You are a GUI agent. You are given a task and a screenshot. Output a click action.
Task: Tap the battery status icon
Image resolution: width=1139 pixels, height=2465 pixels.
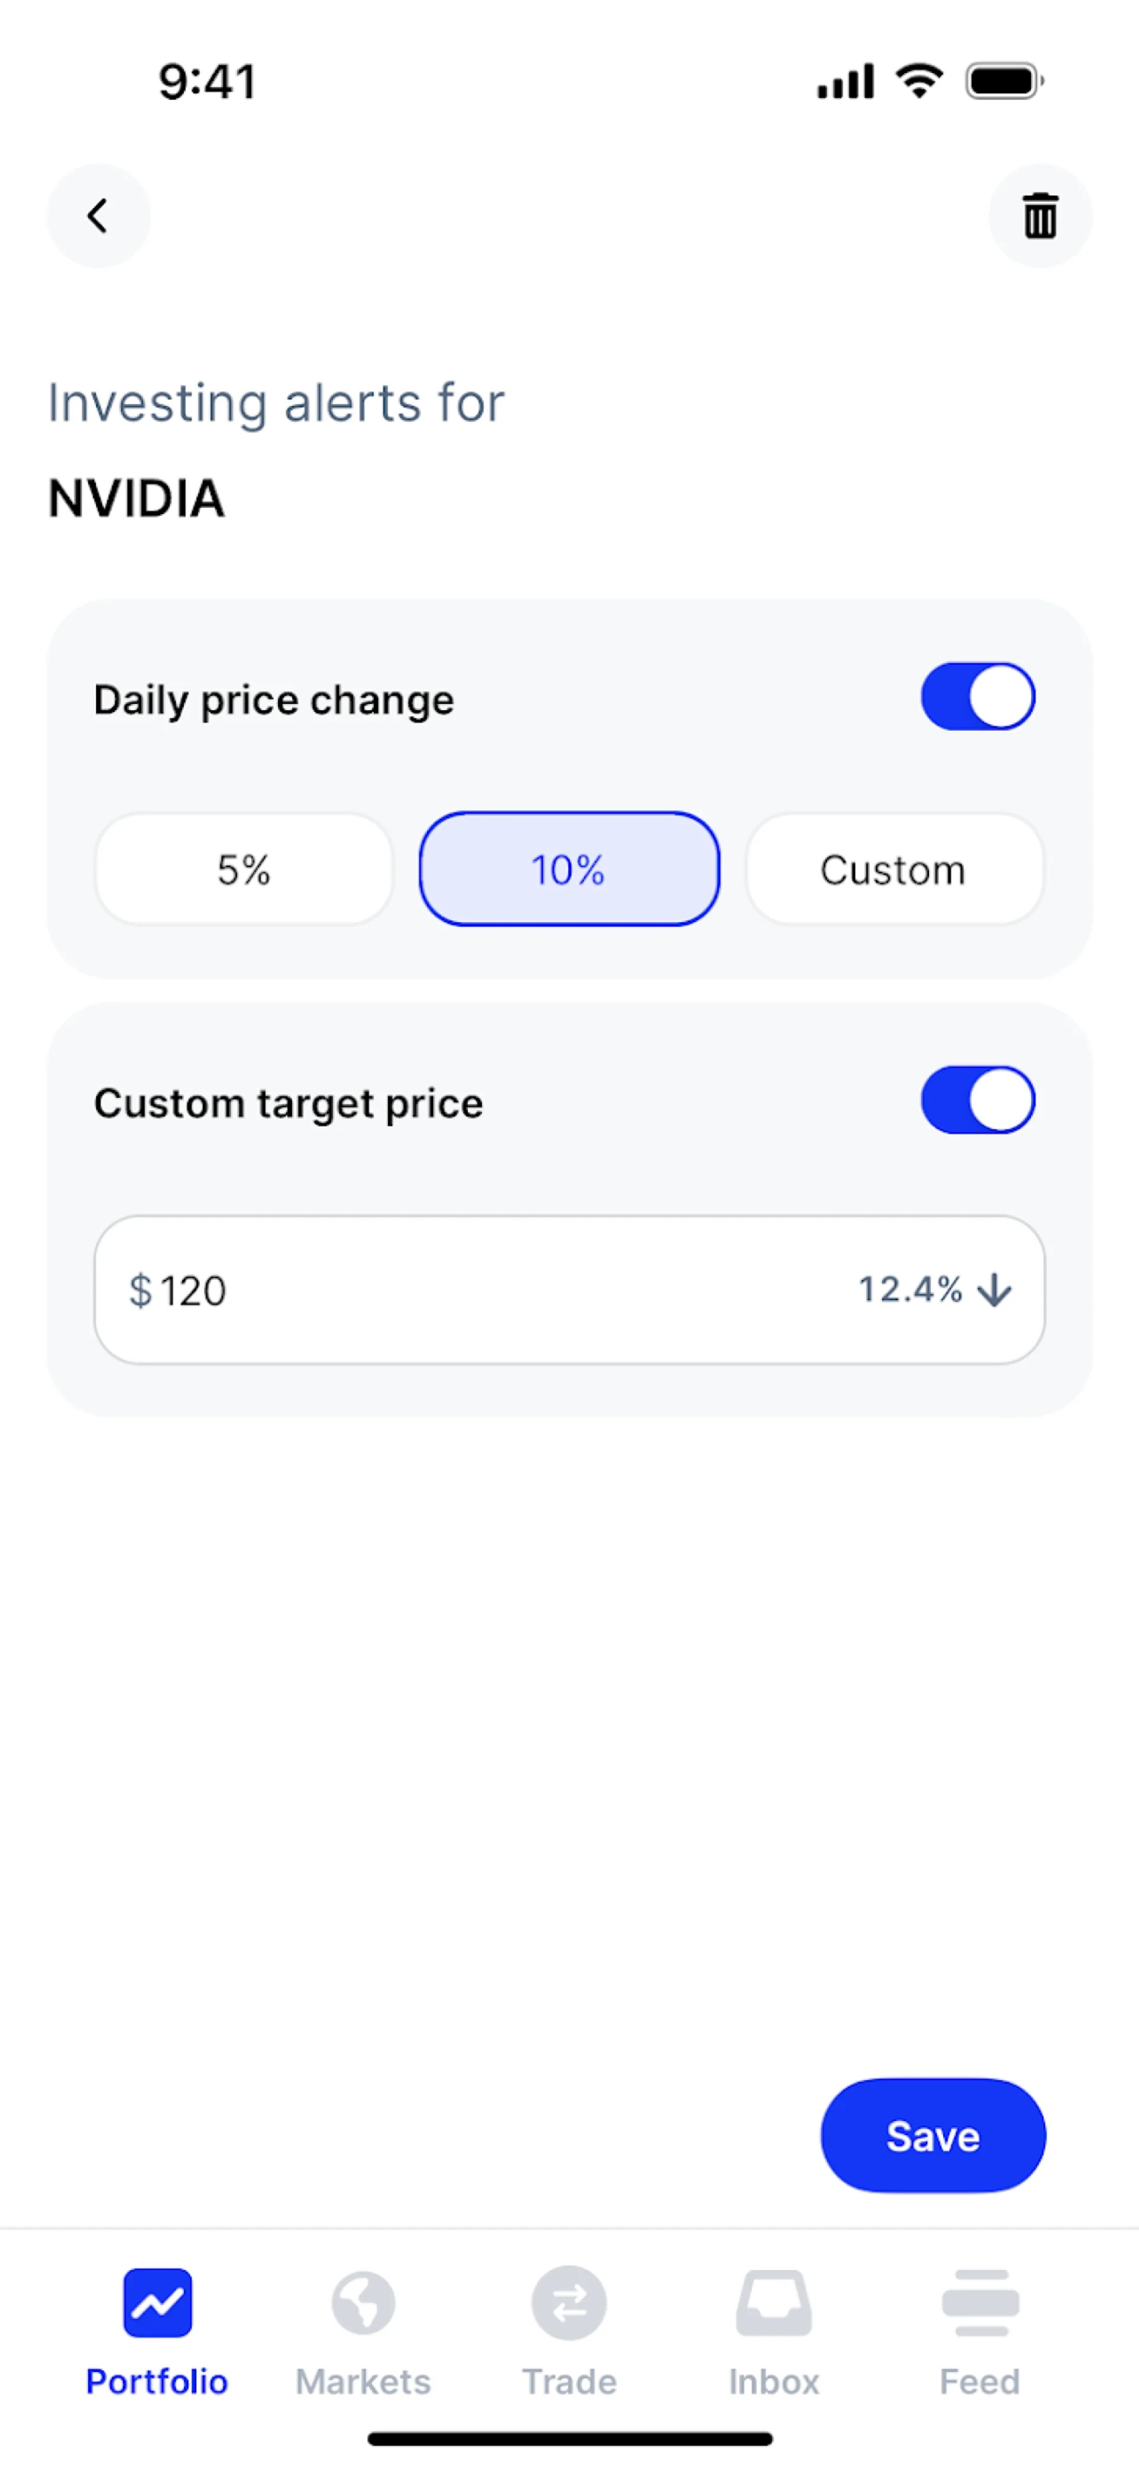(x=1003, y=81)
